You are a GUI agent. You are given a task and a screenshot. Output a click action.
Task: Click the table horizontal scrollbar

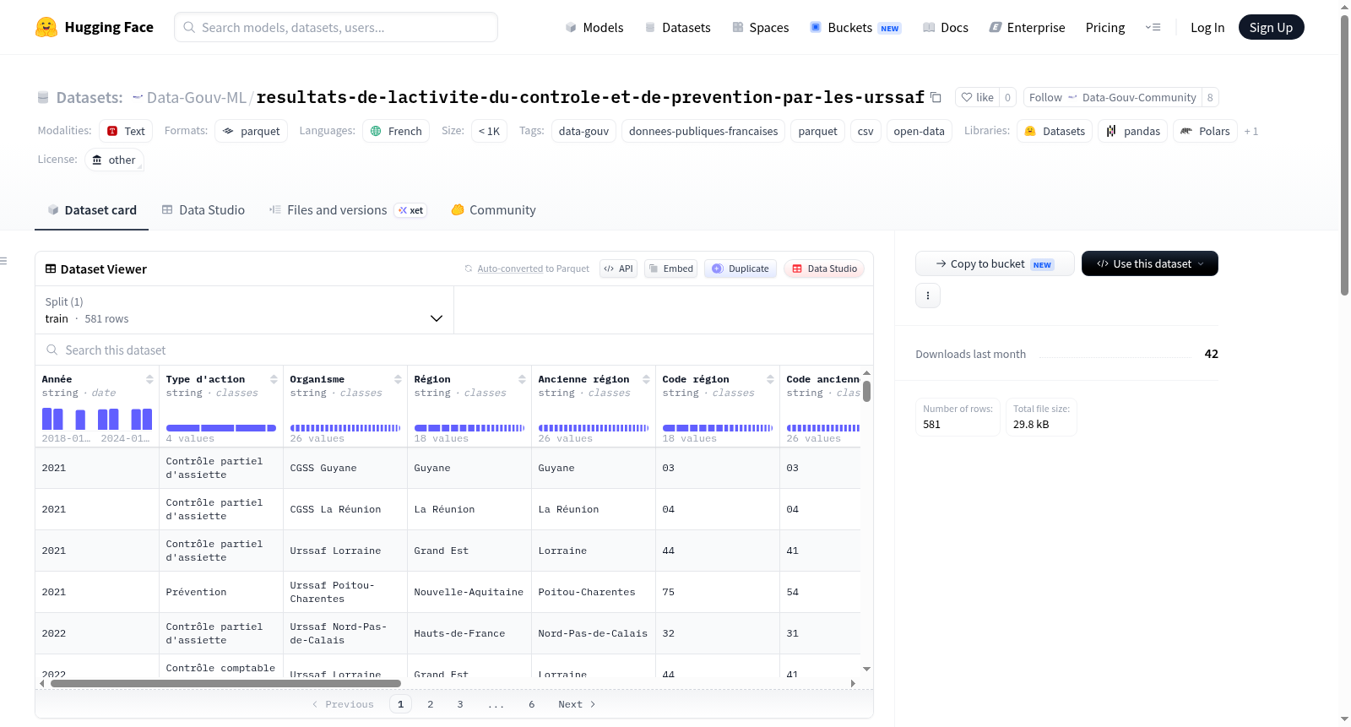(x=226, y=683)
